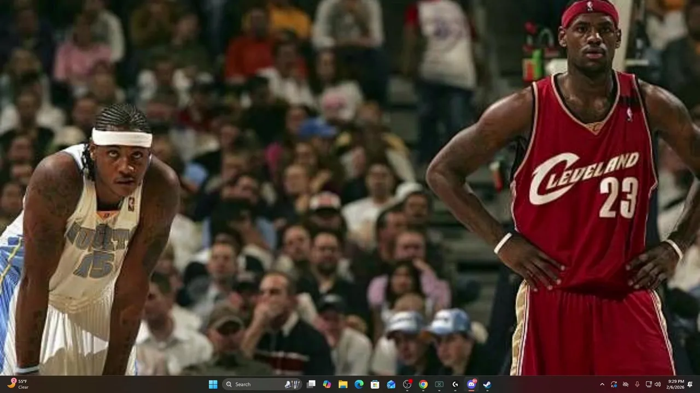Open clock showing 9:29 PM
Viewport: 700px width, 393px height.
point(675,384)
